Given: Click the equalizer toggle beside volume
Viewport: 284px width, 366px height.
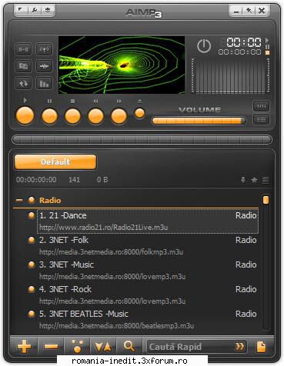Looking at the screenshot, I should tap(261, 106).
